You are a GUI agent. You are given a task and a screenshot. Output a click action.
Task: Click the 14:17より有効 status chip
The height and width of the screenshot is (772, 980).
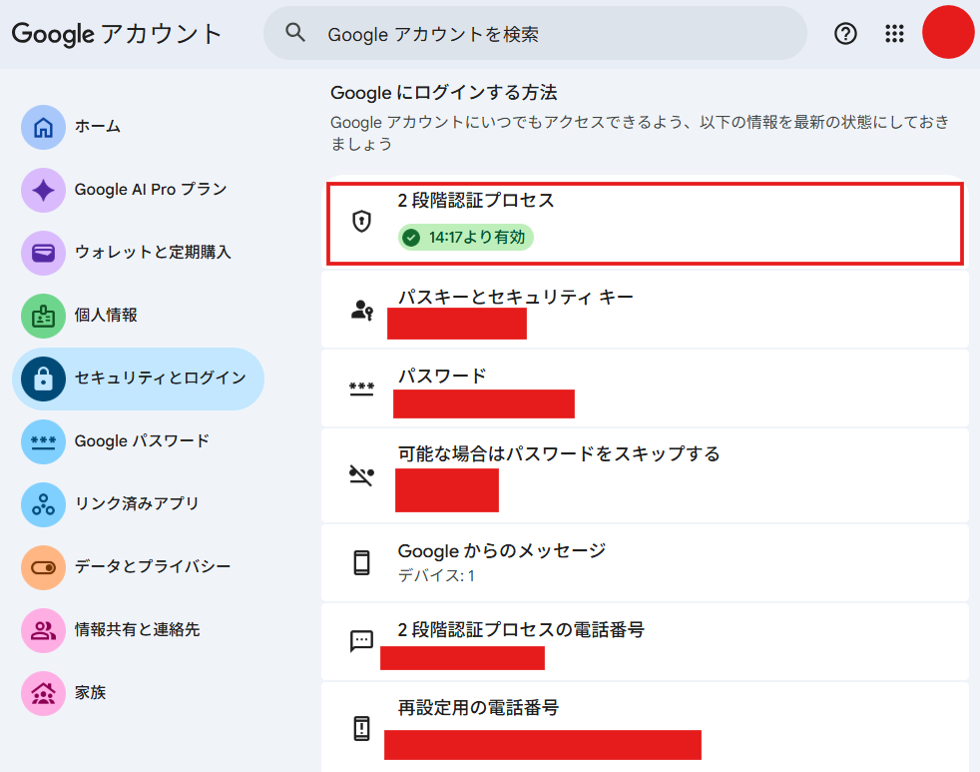click(x=466, y=238)
